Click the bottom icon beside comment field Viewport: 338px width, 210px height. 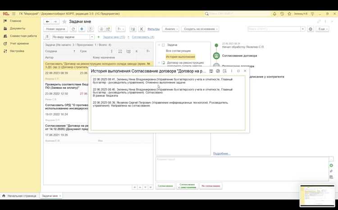pos(331,177)
